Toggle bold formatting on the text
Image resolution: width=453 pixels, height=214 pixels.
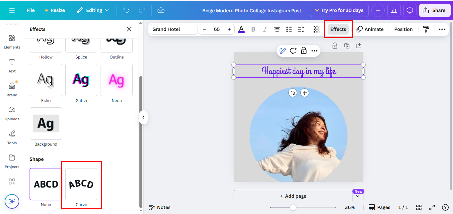253,29
